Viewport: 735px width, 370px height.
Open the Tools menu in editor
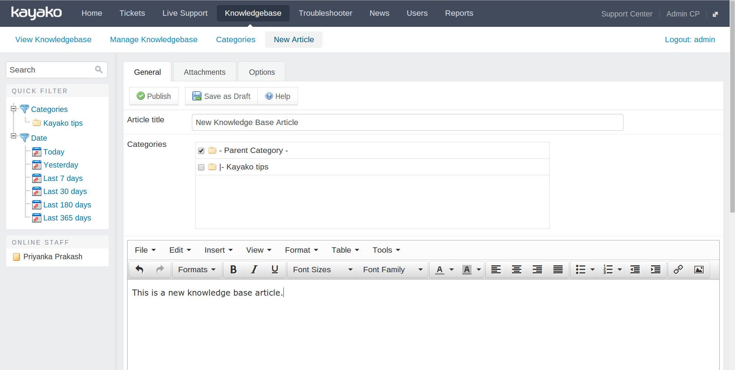386,250
